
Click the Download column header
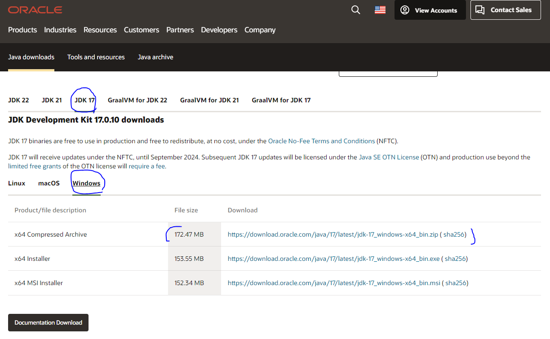click(x=243, y=210)
